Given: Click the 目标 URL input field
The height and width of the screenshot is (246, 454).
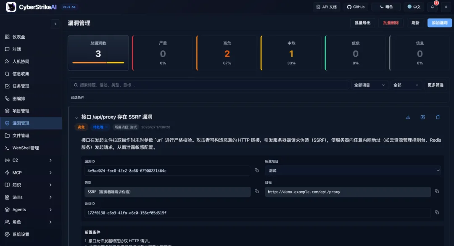Looking at the screenshot, I should [348, 192].
